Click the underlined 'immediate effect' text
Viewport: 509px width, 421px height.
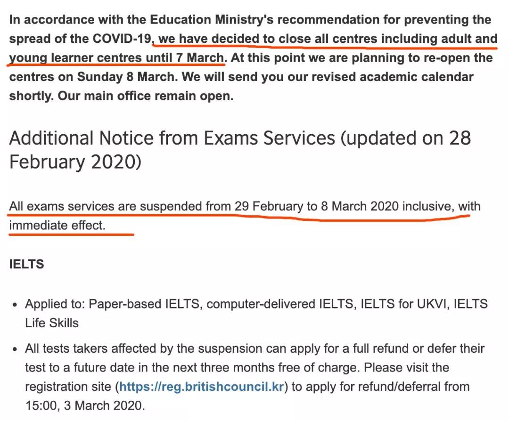point(57,225)
